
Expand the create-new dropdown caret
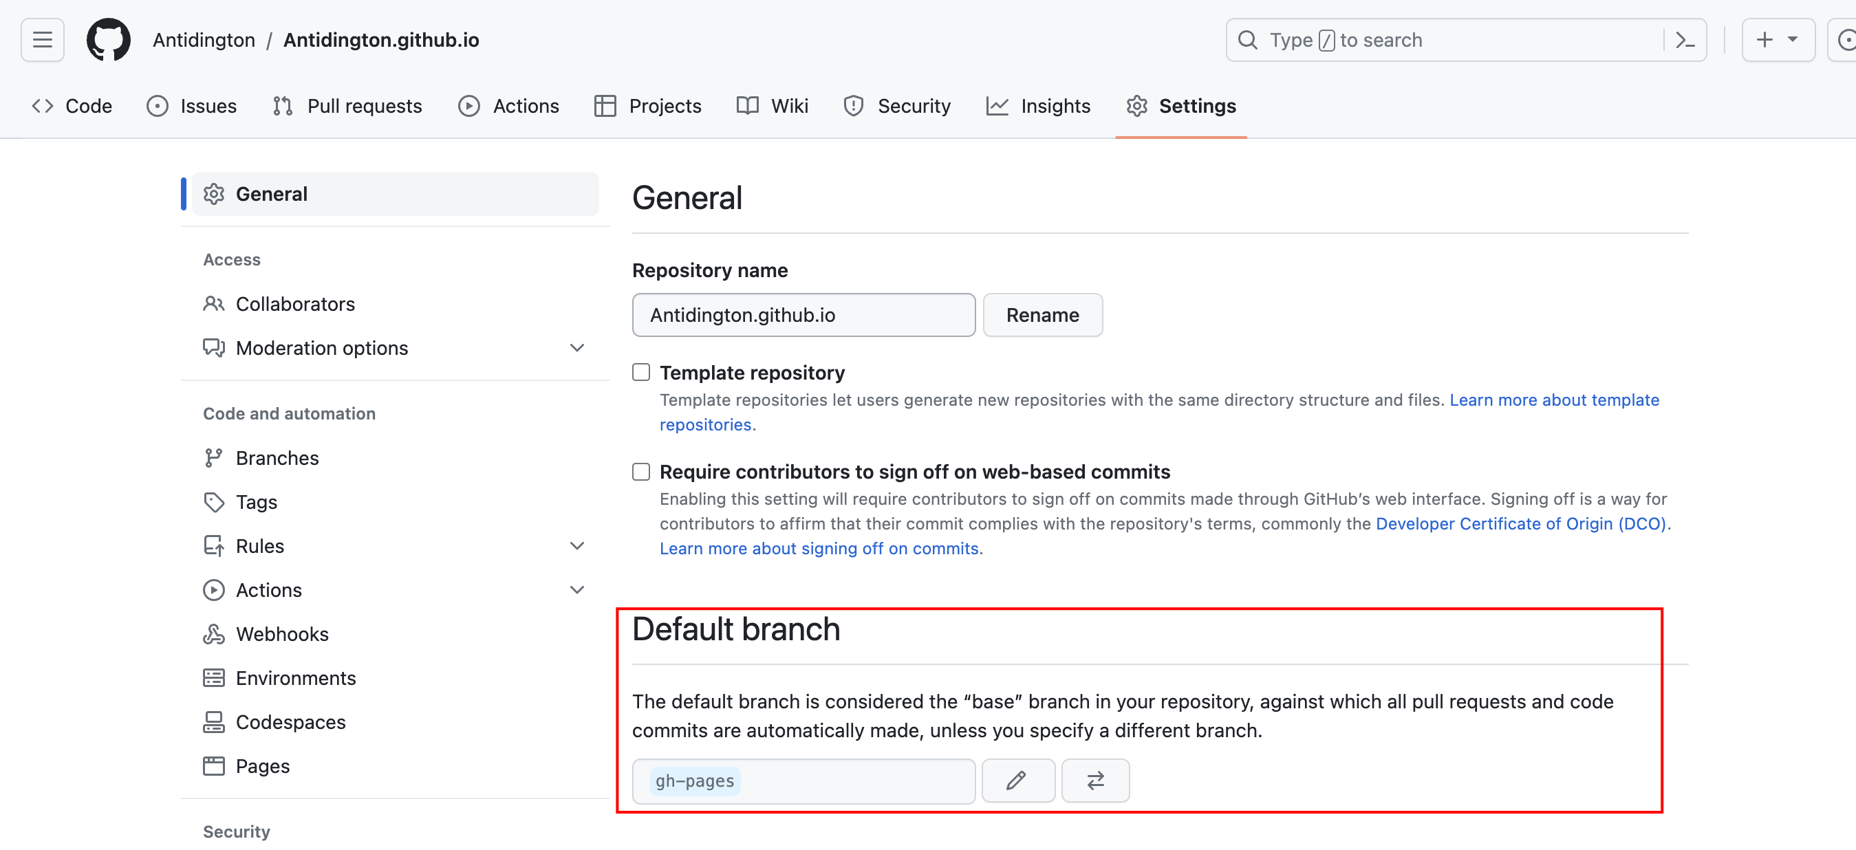coord(1793,40)
